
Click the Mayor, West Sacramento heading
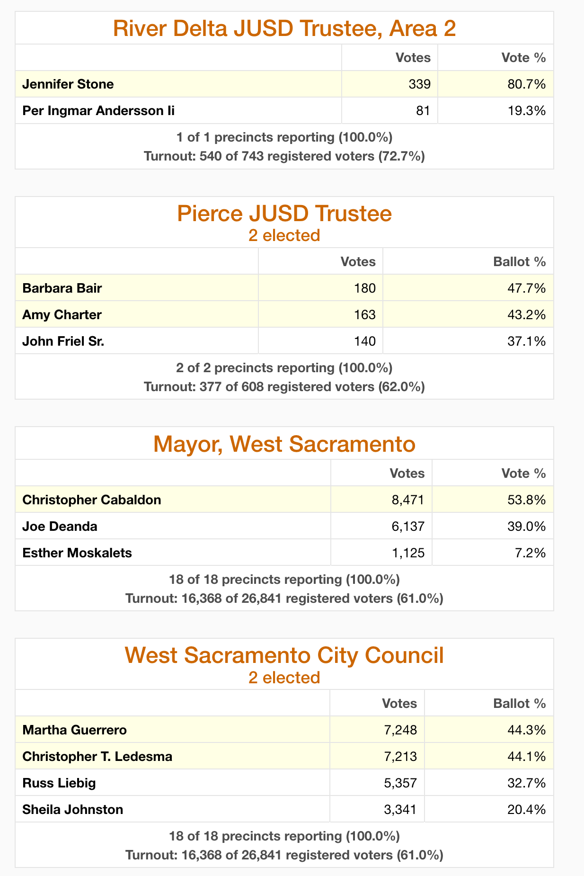pyautogui.click(x=284, y=444)
